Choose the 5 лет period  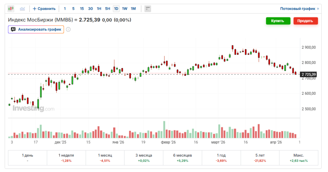[260, 158]
